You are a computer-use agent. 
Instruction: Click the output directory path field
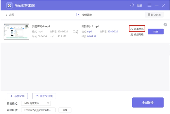[38, 110]
